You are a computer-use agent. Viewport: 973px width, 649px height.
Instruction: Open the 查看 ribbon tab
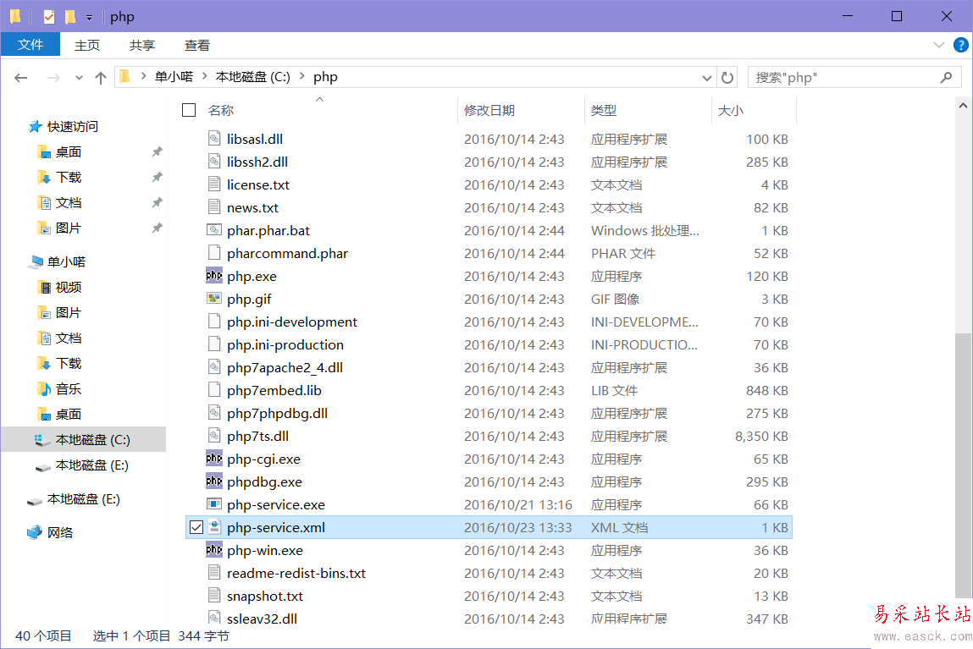pyautogui.click(x=197, y=45)
